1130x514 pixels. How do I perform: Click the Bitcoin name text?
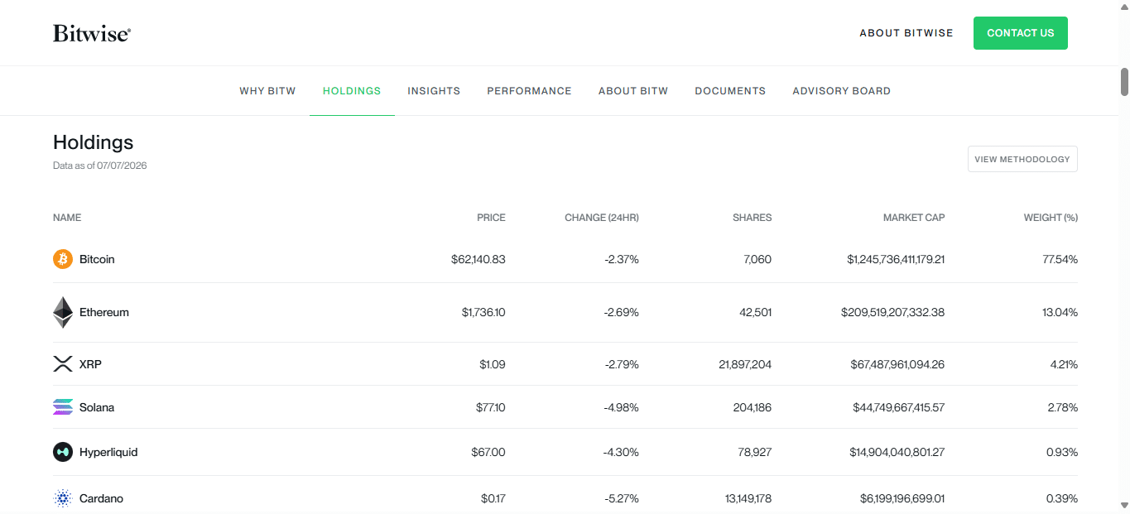97,259
